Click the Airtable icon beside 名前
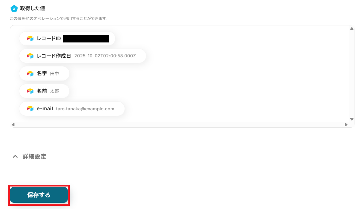The height and width of the screenshot is (209, 364). pyautogui.click(x=30, y=91)
